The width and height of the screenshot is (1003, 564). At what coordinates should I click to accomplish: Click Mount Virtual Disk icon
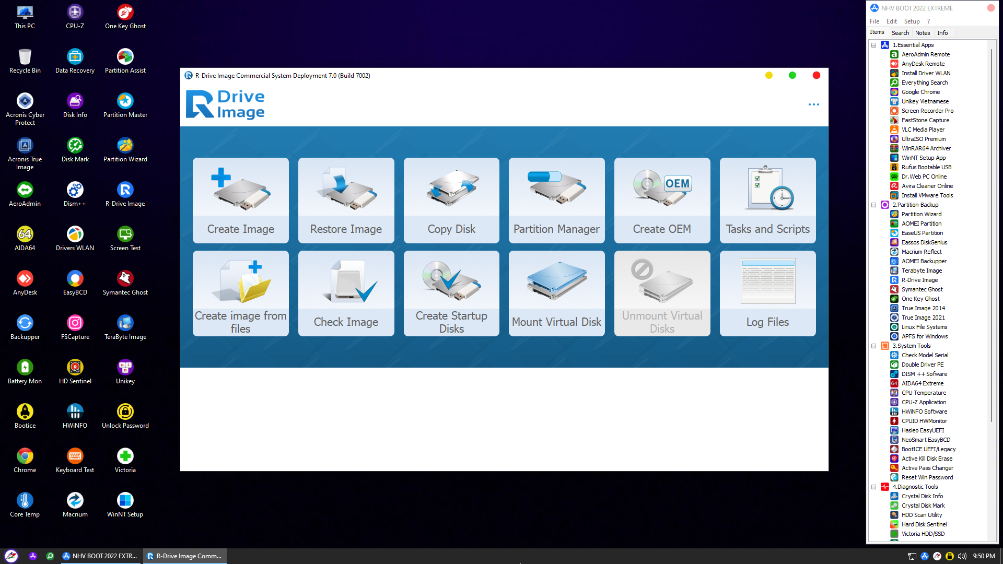pyautogui.click(x=556, y=293)
